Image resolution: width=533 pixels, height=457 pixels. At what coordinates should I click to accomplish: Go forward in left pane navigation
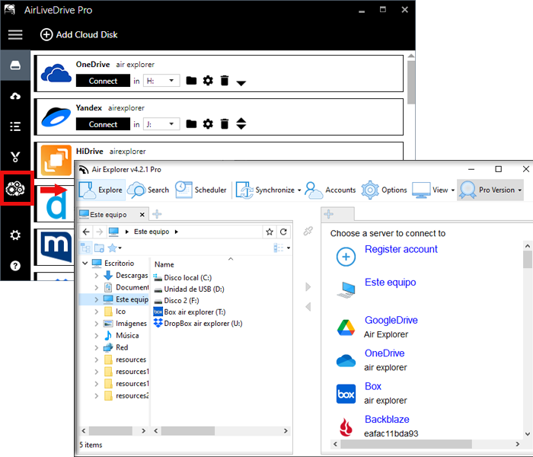99,232
